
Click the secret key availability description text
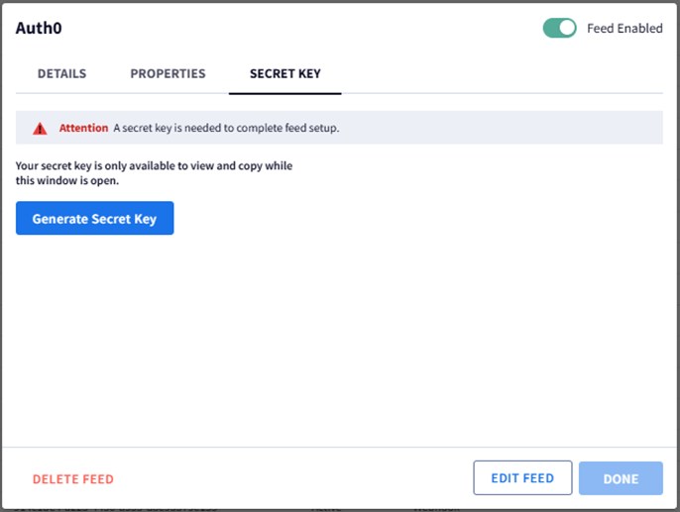tap(154, 173)
